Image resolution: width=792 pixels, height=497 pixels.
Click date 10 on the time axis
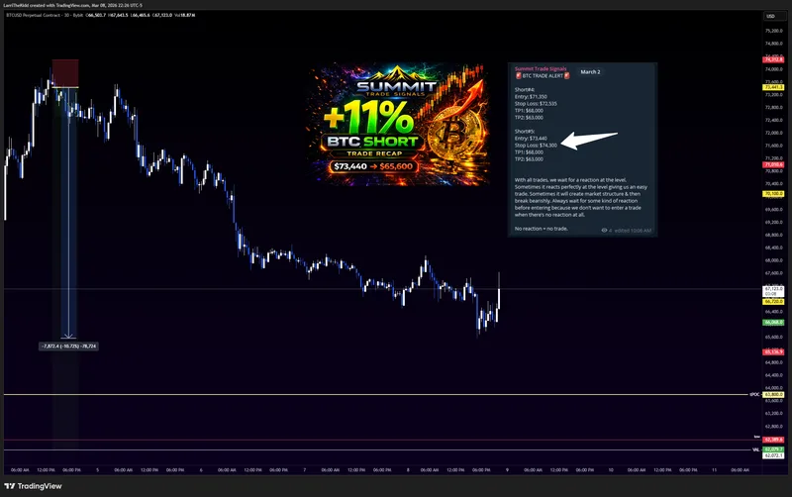click(x=611, y=469)
